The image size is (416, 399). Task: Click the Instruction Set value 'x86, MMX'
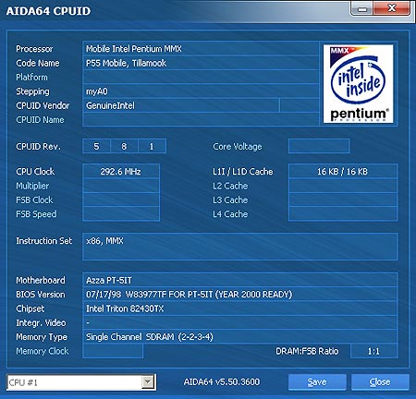coord(104,241)
